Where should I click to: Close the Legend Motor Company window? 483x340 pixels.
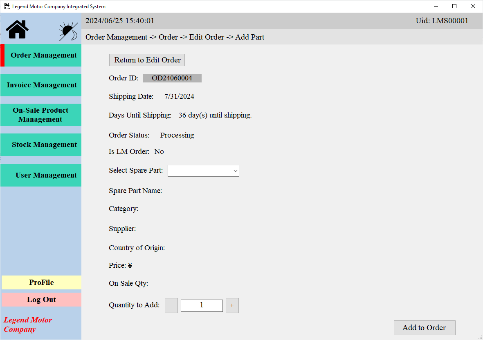click(473, 7)
